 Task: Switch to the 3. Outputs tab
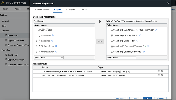point(70,10)
